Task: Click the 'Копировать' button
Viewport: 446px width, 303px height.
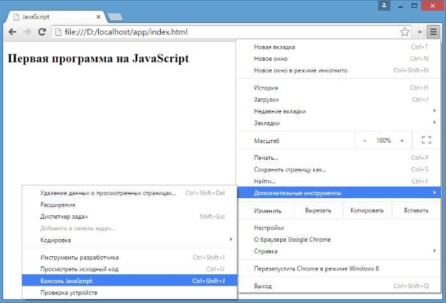Action: point(368,210)
